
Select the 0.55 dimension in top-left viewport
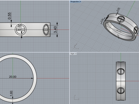click(10, 16)
